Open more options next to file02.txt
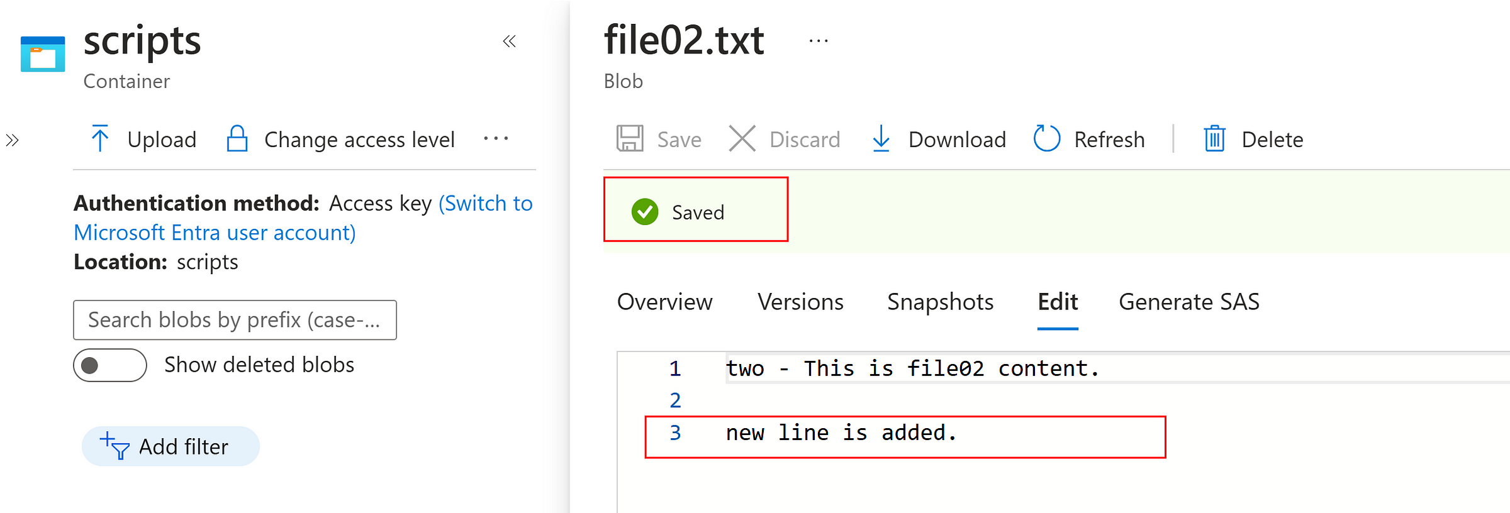Viewport: 1510px width, 513px height. tap(819, 41)
